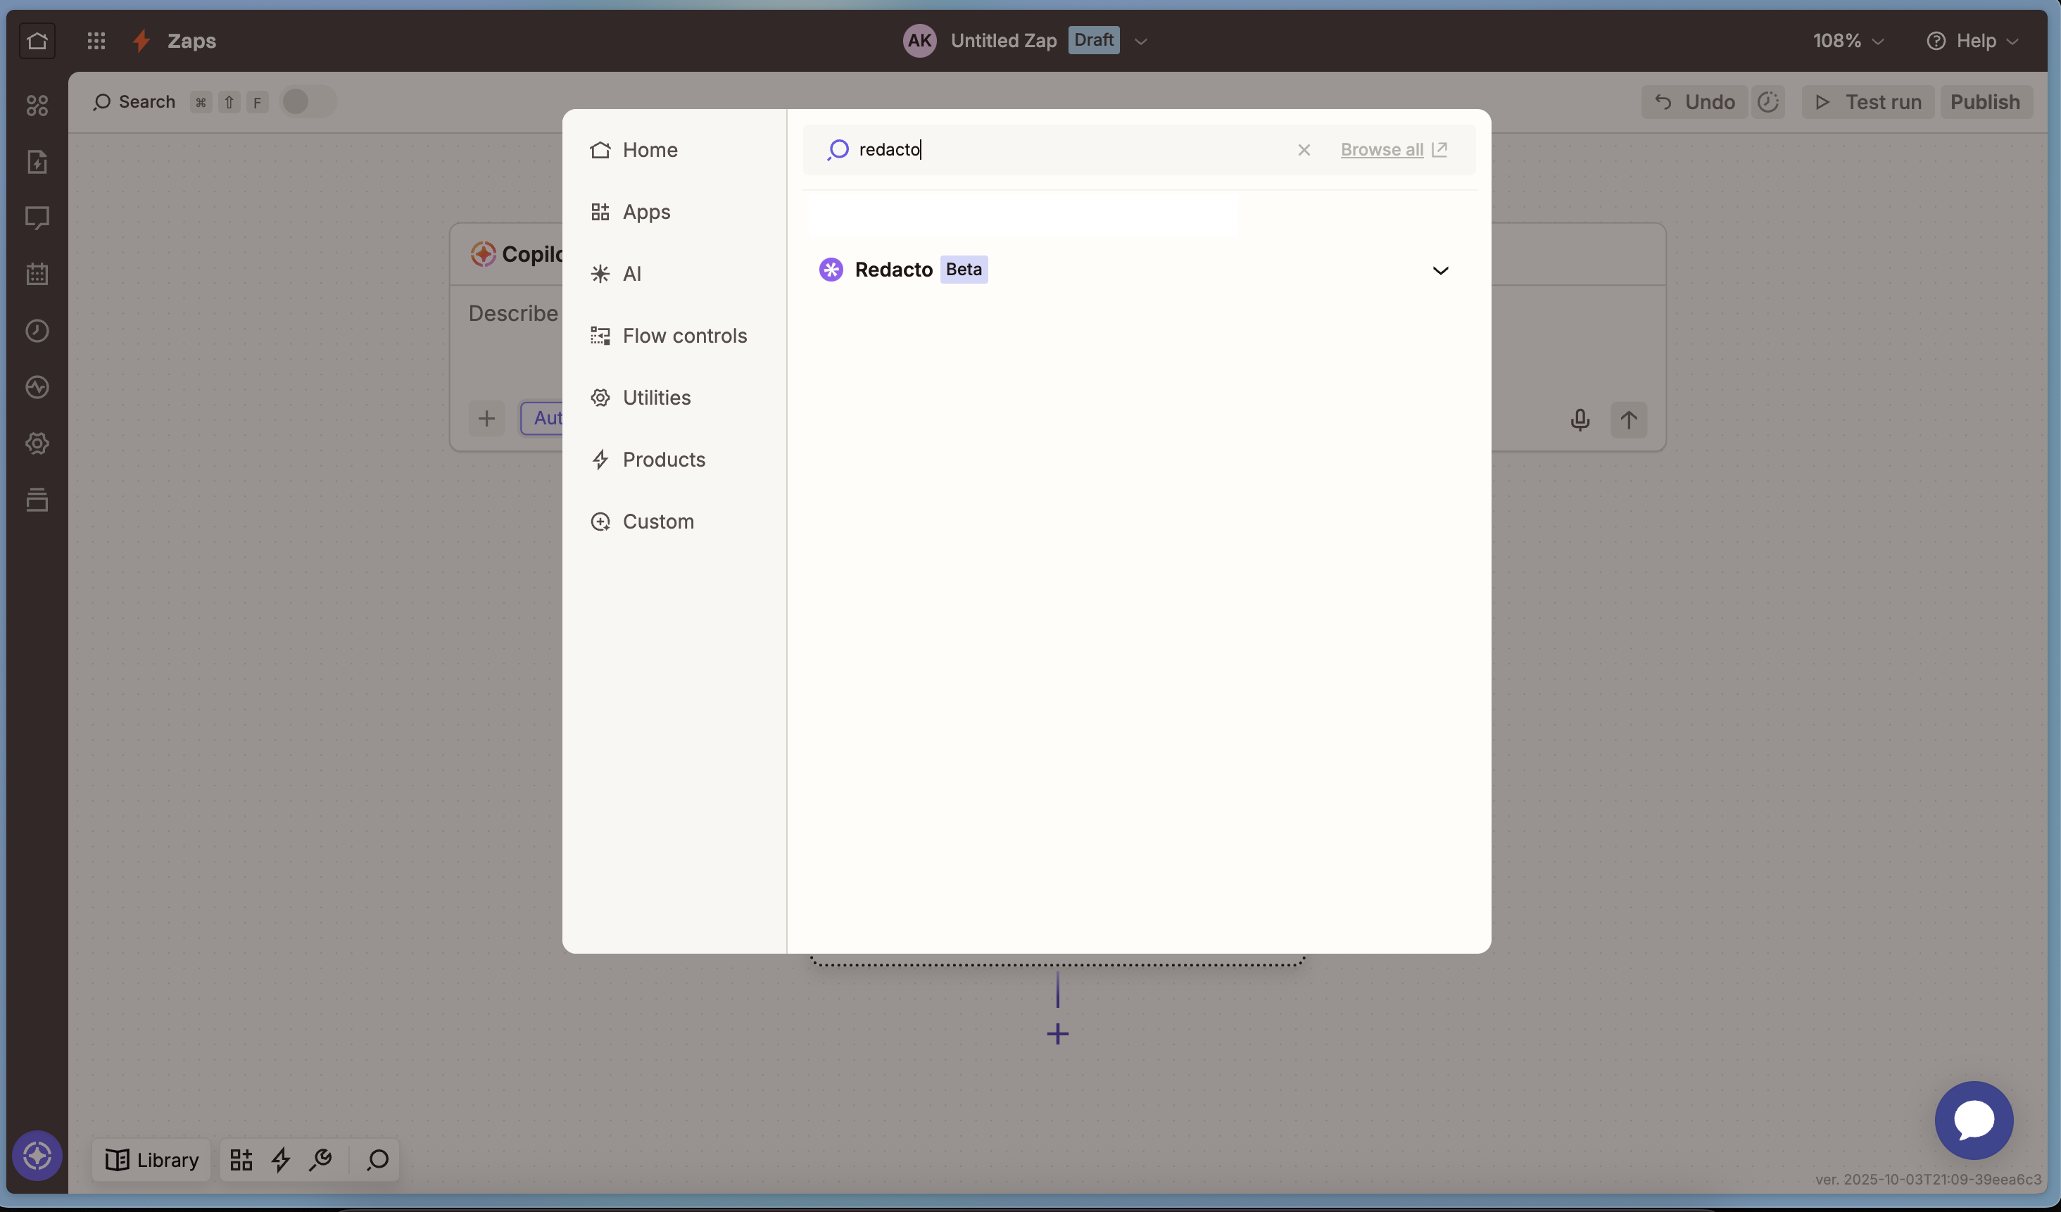Screen dimensions: 2061x1212
Task: Click the home icon in top-left corner
Action: (x=37, y=41)
